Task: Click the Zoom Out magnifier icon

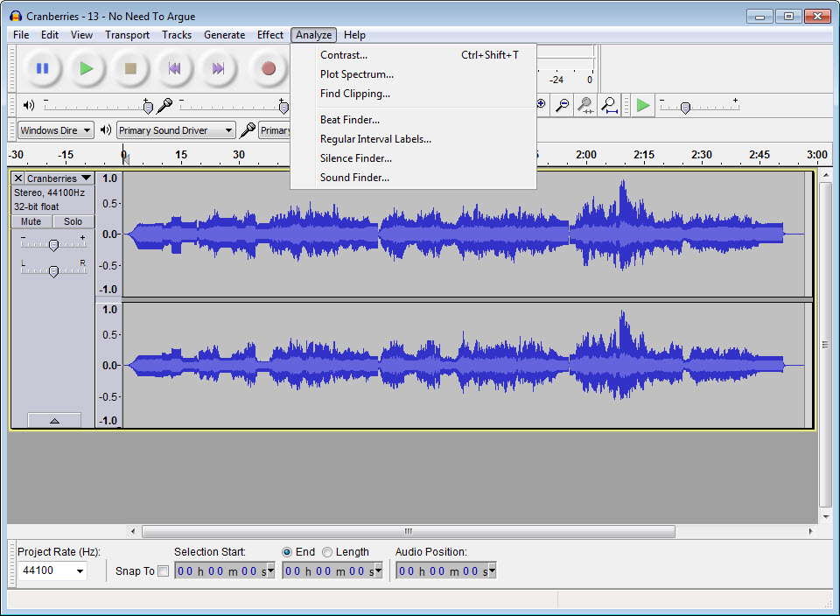Action: [x=562, y=105]
